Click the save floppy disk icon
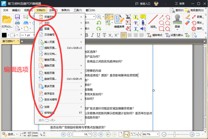The width and height of the screenshot is (208, 139). pyautogui.click(x=17, y=17)
